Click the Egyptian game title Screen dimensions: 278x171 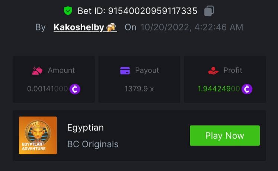pos(86,128)
